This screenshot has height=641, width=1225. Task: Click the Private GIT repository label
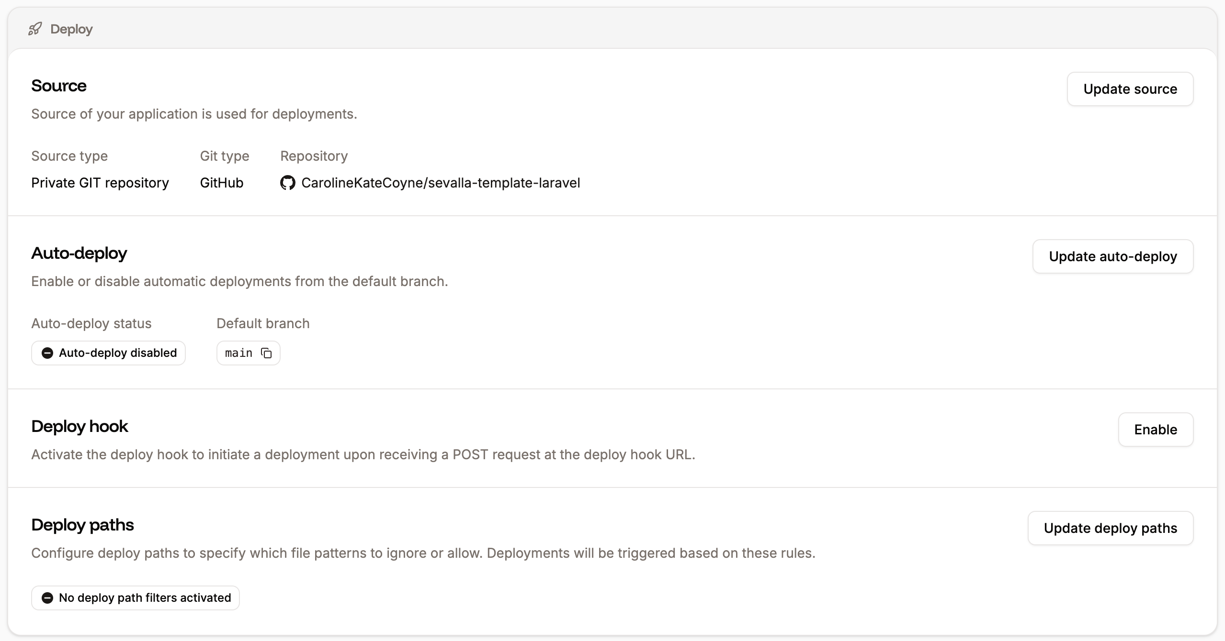click(100, 183)
